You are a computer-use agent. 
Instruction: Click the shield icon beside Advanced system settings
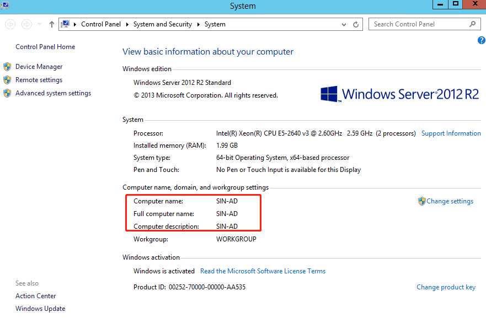pyautogui.click(x=7, y=93)
